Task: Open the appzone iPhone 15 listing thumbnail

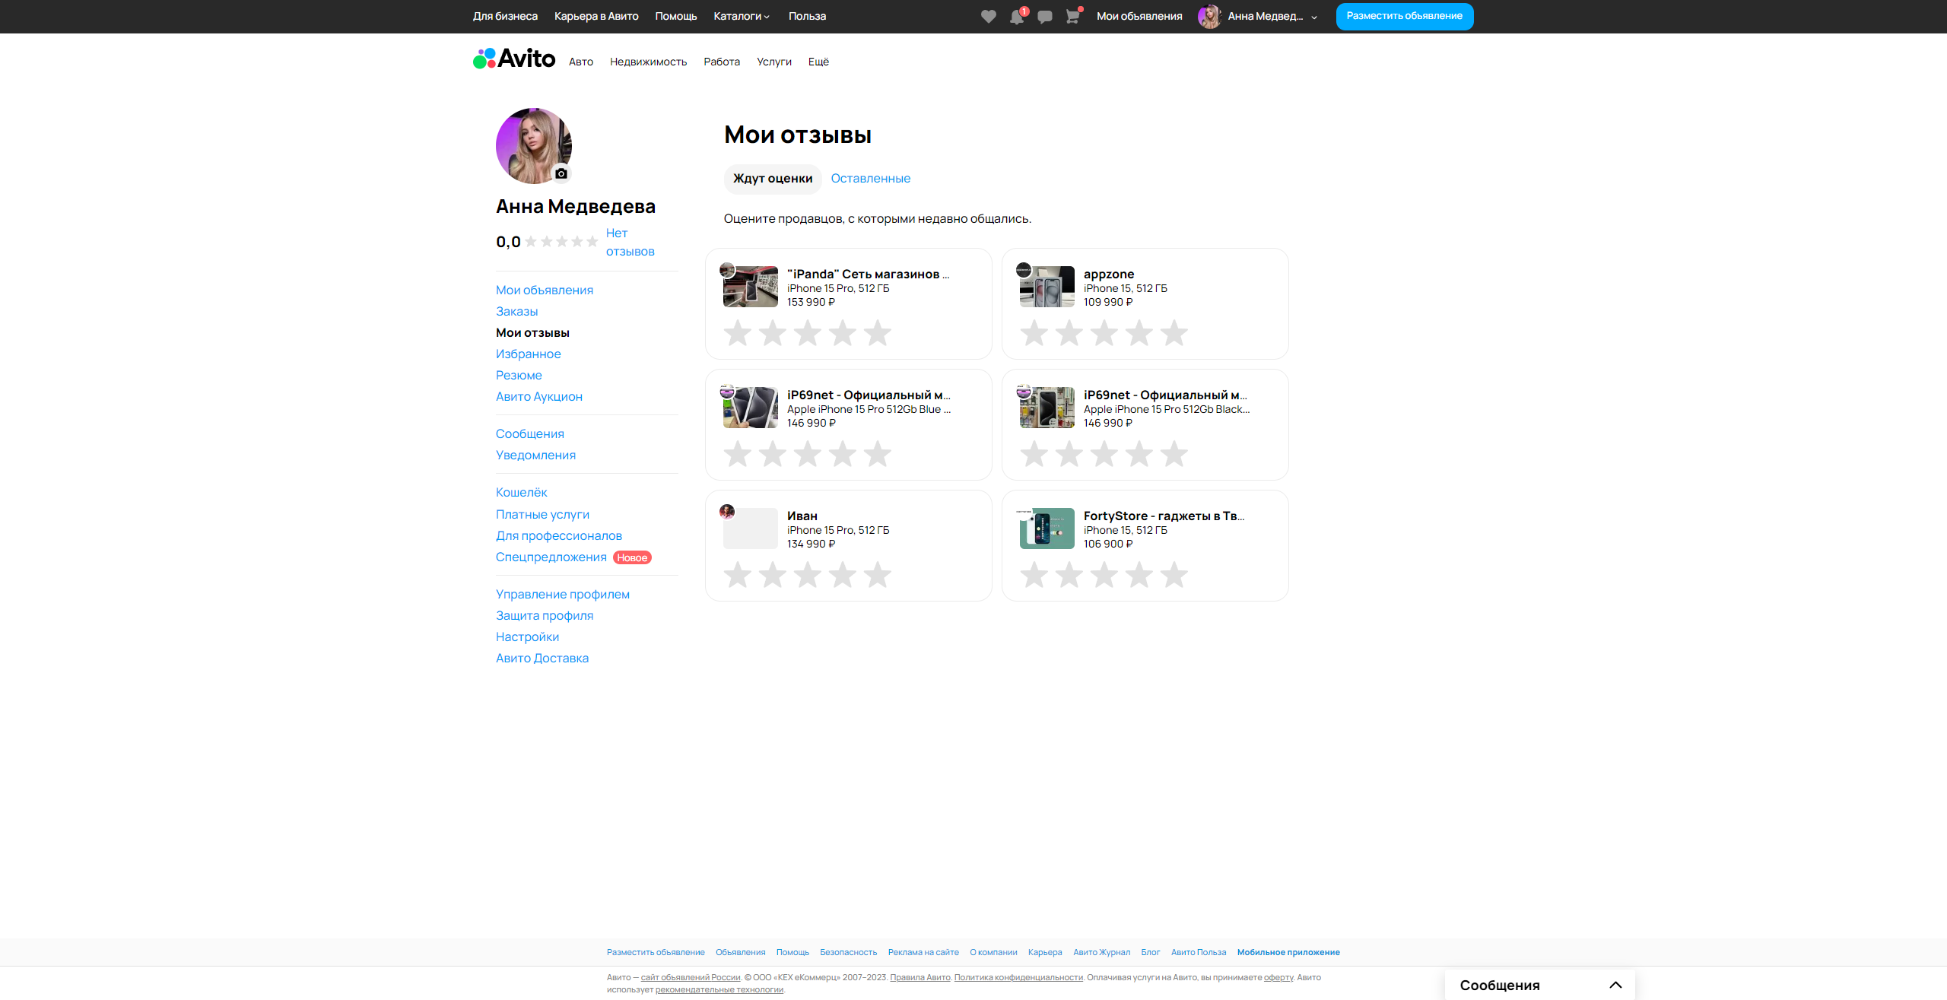Action: click(x=1047, y=287)
